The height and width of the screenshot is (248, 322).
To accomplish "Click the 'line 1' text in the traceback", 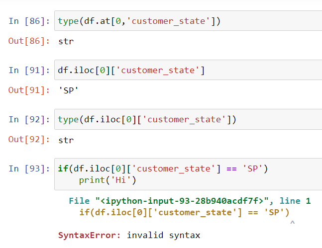I will [x=295, y=201].
